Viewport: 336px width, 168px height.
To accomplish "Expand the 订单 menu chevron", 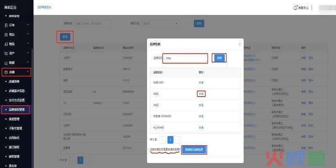I will click(28, 25).
